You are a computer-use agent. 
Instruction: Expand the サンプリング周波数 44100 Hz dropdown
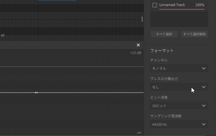(x=179, y=124)
